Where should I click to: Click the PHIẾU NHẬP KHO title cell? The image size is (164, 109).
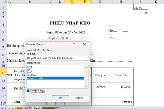point(70,23)
